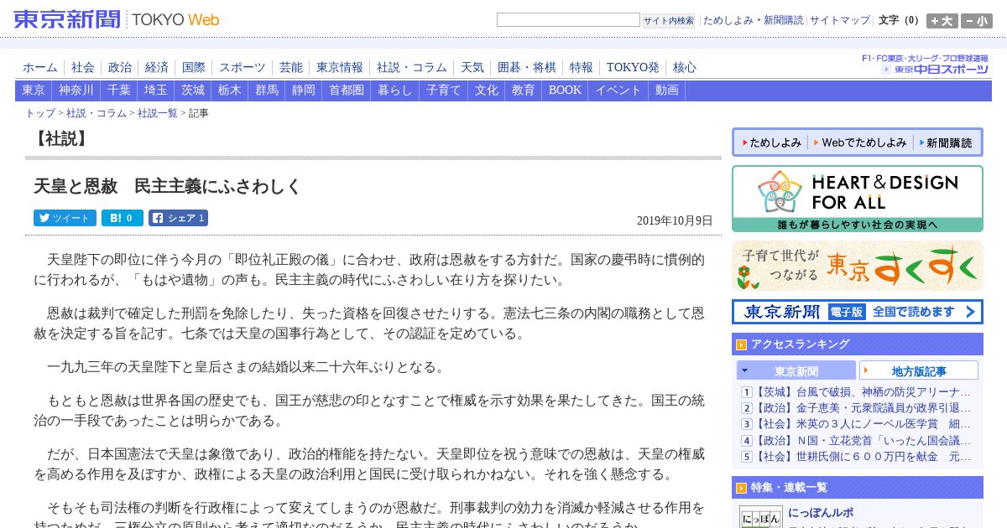Click the Webでためしよみ button

860,142
